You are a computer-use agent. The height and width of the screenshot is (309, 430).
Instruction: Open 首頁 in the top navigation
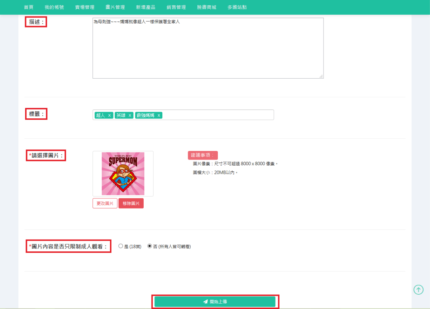pyautogui.click(x=29, y=7)
